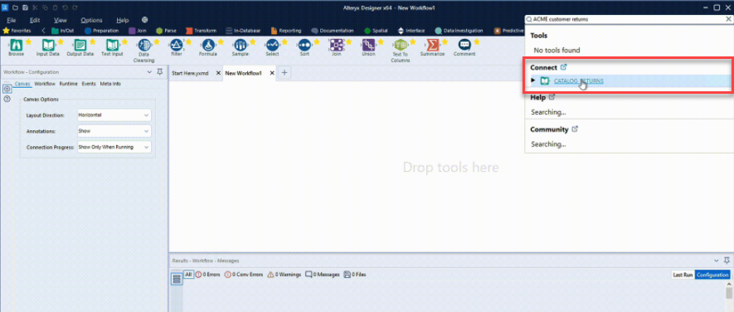Viewport: 734px width, 312px height.
Task: Select the Sample tool icon
Action: point(241,45)
